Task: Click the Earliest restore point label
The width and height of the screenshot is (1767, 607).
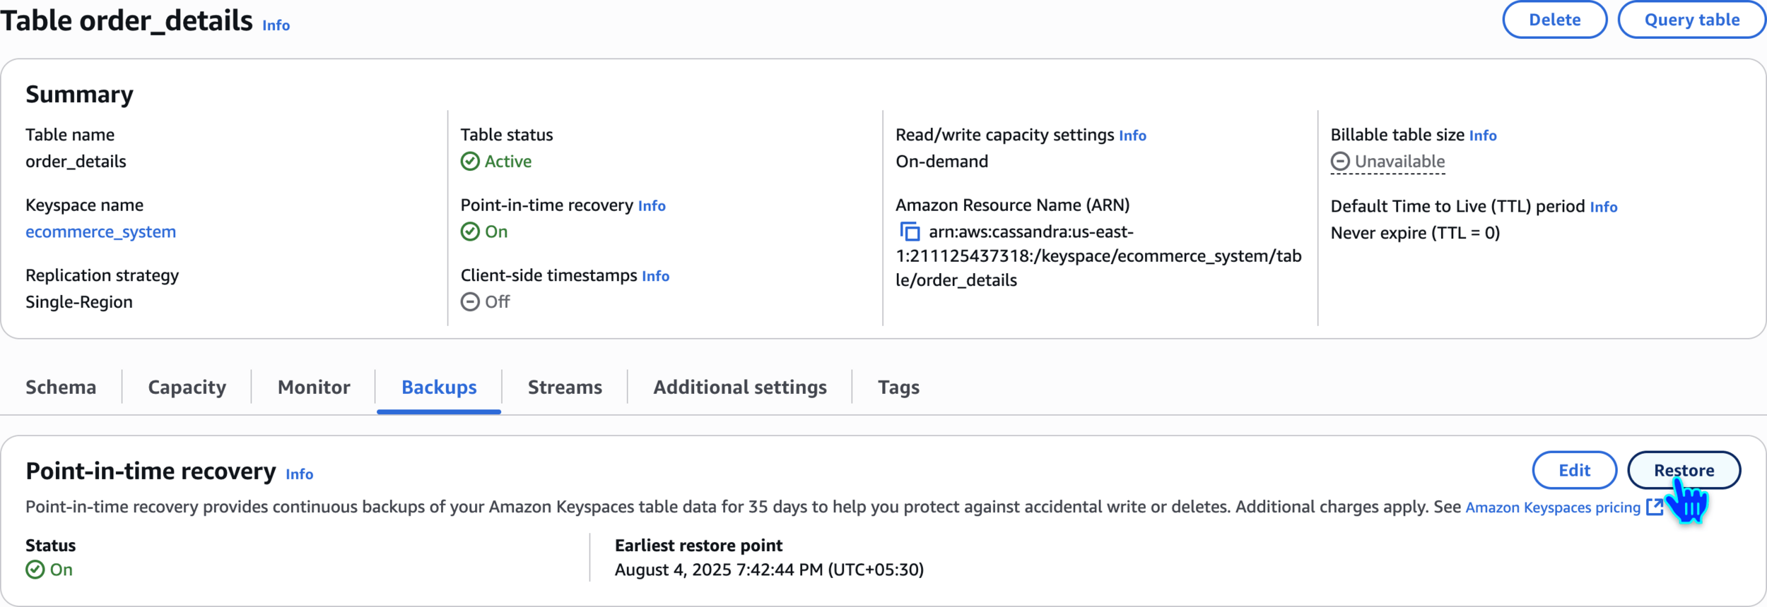Action: coord(698,546)
